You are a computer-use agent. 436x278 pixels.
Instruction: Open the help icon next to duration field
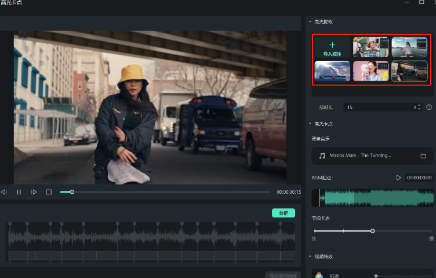tap(429, 107)
